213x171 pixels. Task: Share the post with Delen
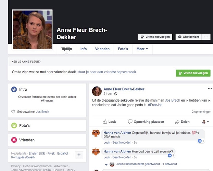click(x=182, y=122)
